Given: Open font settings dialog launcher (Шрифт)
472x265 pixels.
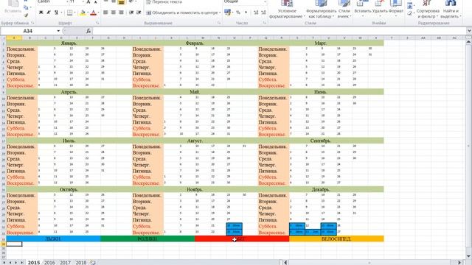Looking at the screenshot, I should (98, 23).
